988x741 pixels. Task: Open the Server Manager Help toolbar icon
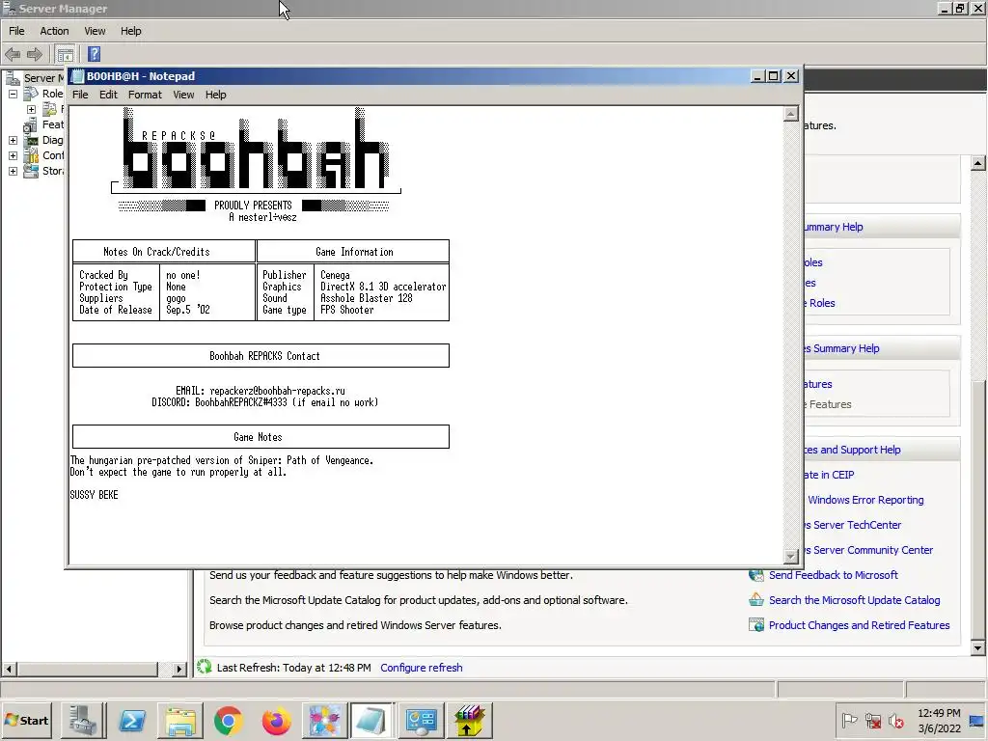(94, 54)
